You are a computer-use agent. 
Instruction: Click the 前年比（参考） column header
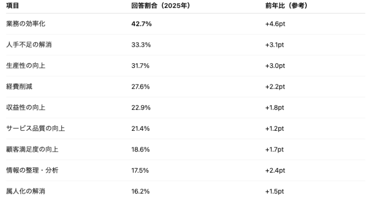[x=286, y=6]
